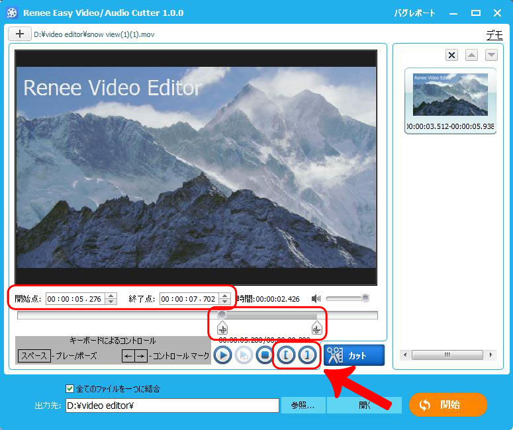Click the right arrow control mark key
The height and width of the screenshot is (430, 513).
(141, 356)
